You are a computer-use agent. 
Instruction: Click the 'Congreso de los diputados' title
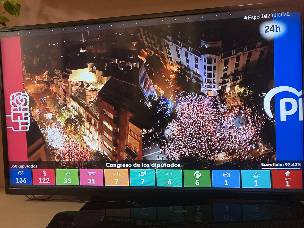[143, 165]
